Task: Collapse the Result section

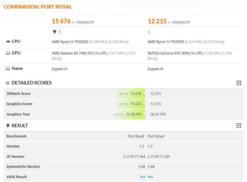Action: (x=239, y=125)
